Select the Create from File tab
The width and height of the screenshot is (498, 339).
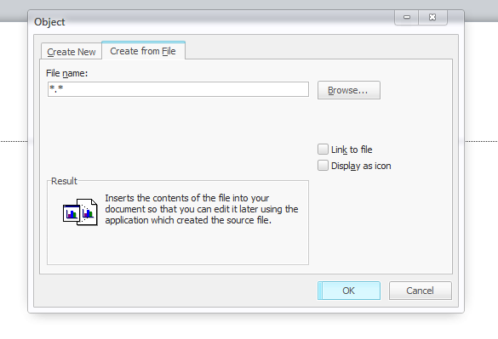click(143, 51)
